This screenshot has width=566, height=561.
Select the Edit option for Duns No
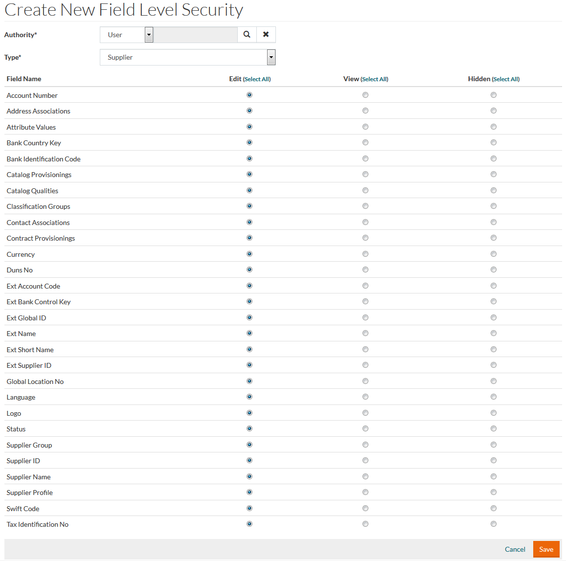coord(249,269)
